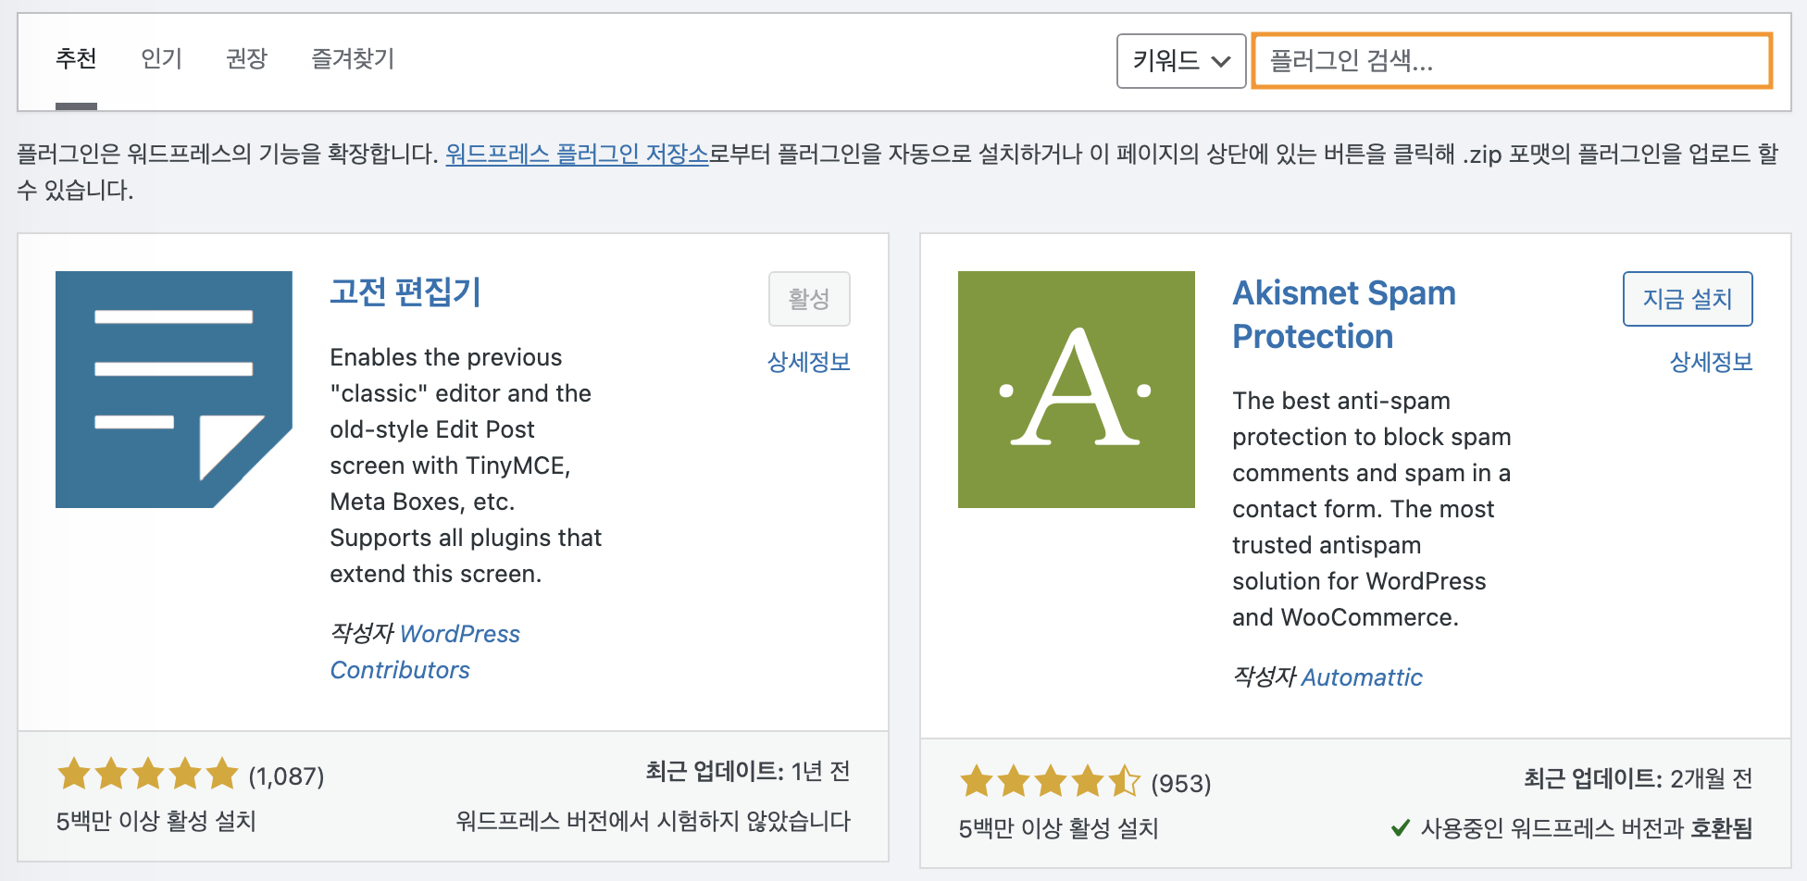Click 최근 업데이트: 1년 전 text
This screenshot has height=881, width=1807.
pyautogui.click(x=748, y=771)
